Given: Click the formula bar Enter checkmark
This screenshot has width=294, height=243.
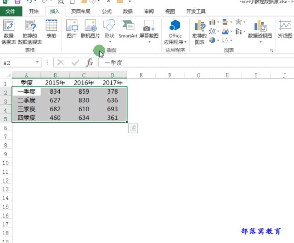Looking at the screenshot, I should point(75,62).
